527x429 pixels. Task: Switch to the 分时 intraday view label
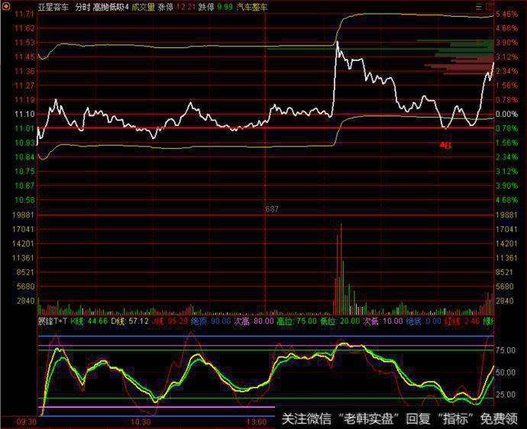click(x=82, y=7)
